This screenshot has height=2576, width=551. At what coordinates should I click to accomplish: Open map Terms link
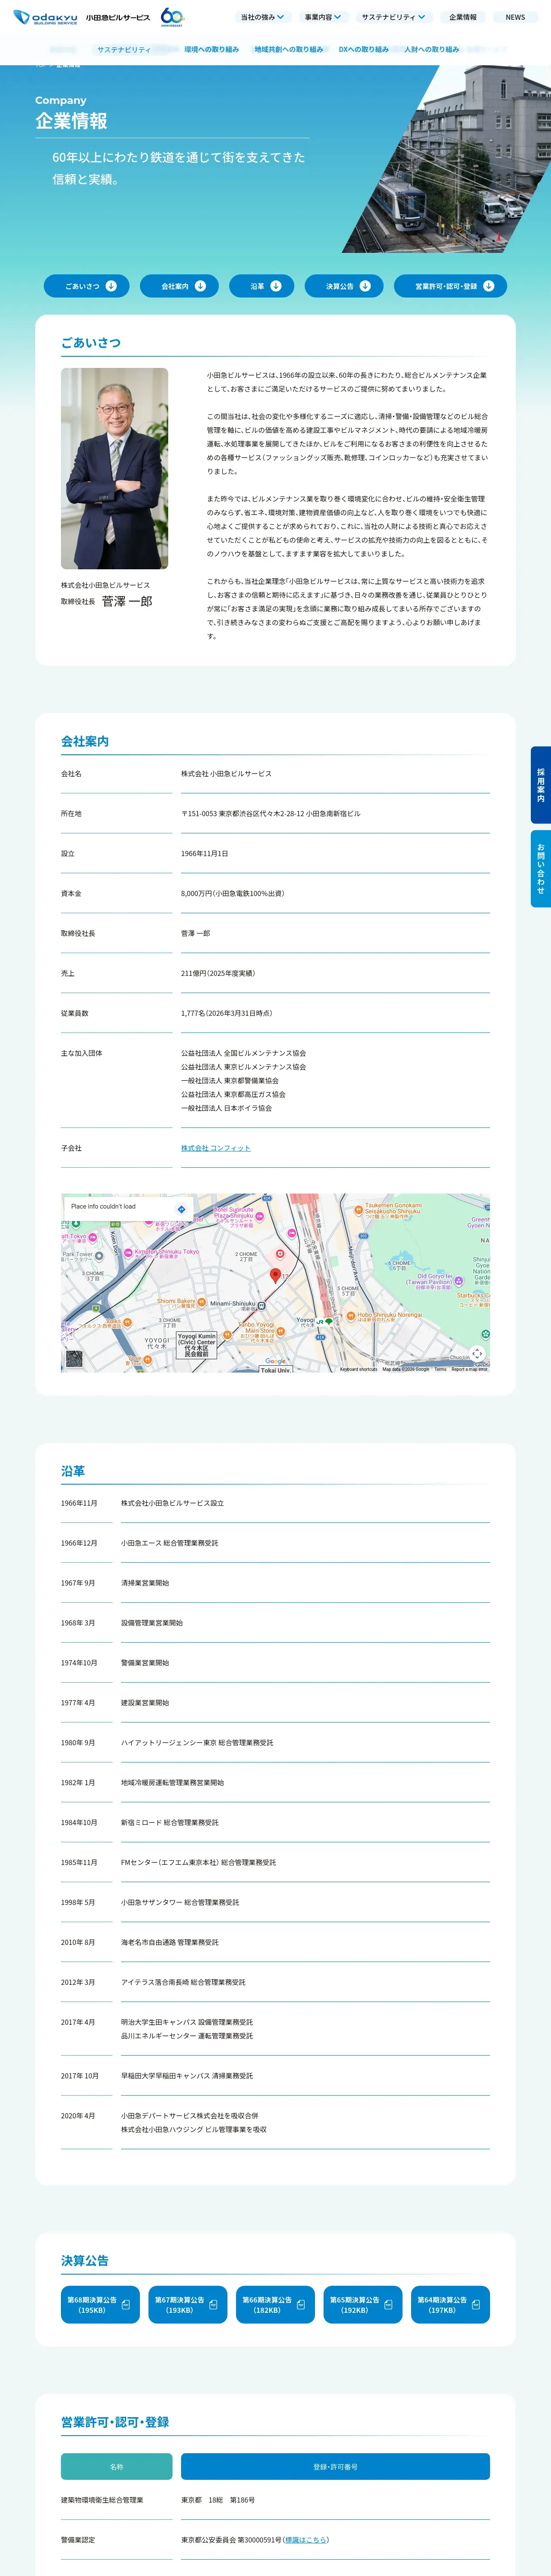click(x=440, y=1369)
